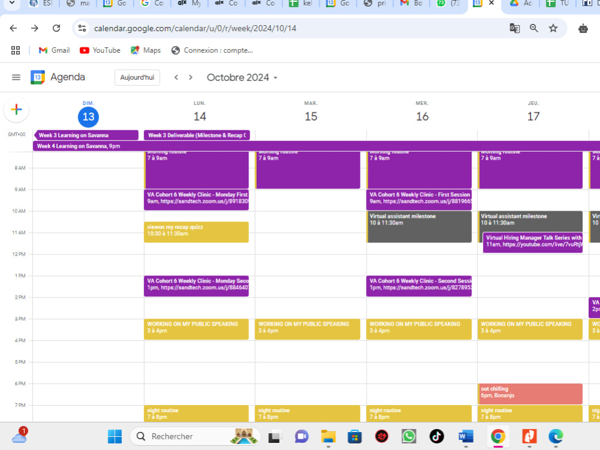Open Virtual Hiring Manager Talk Series event
This screenshot has width=600, height=450.
(x=533, y=242)
